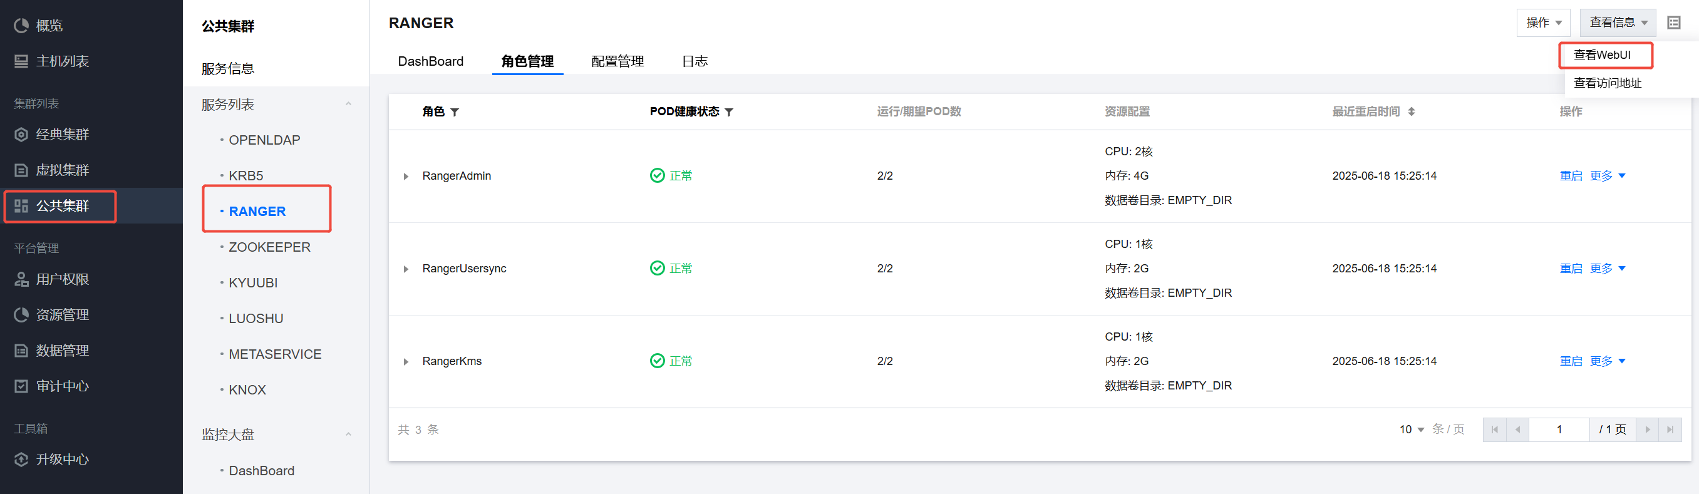1699x494 pixels.
Task: Click the POD健康状态 filter funnel icon
Action: (x=729, y=112)
